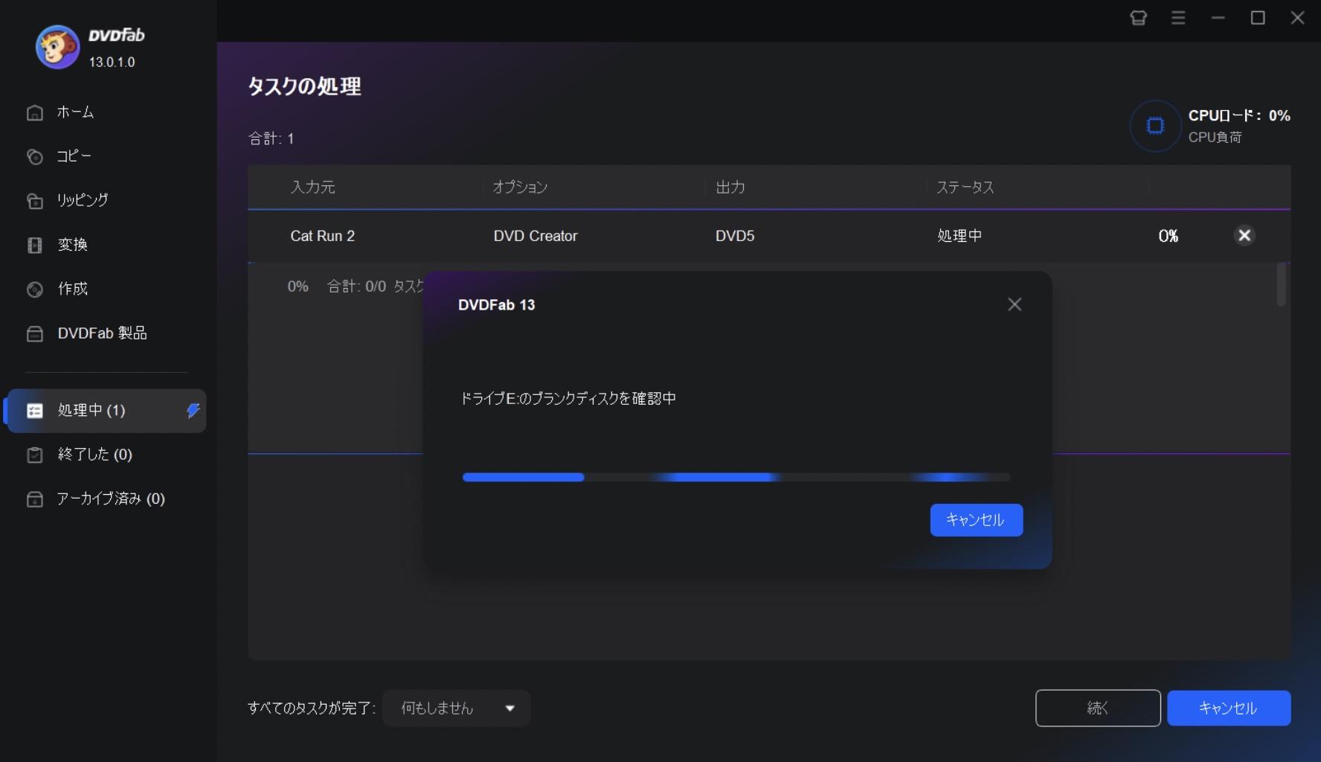Open the hamburger menu in title bar
Screen dimensions: 1321x762
click(x=1178, y=18)
